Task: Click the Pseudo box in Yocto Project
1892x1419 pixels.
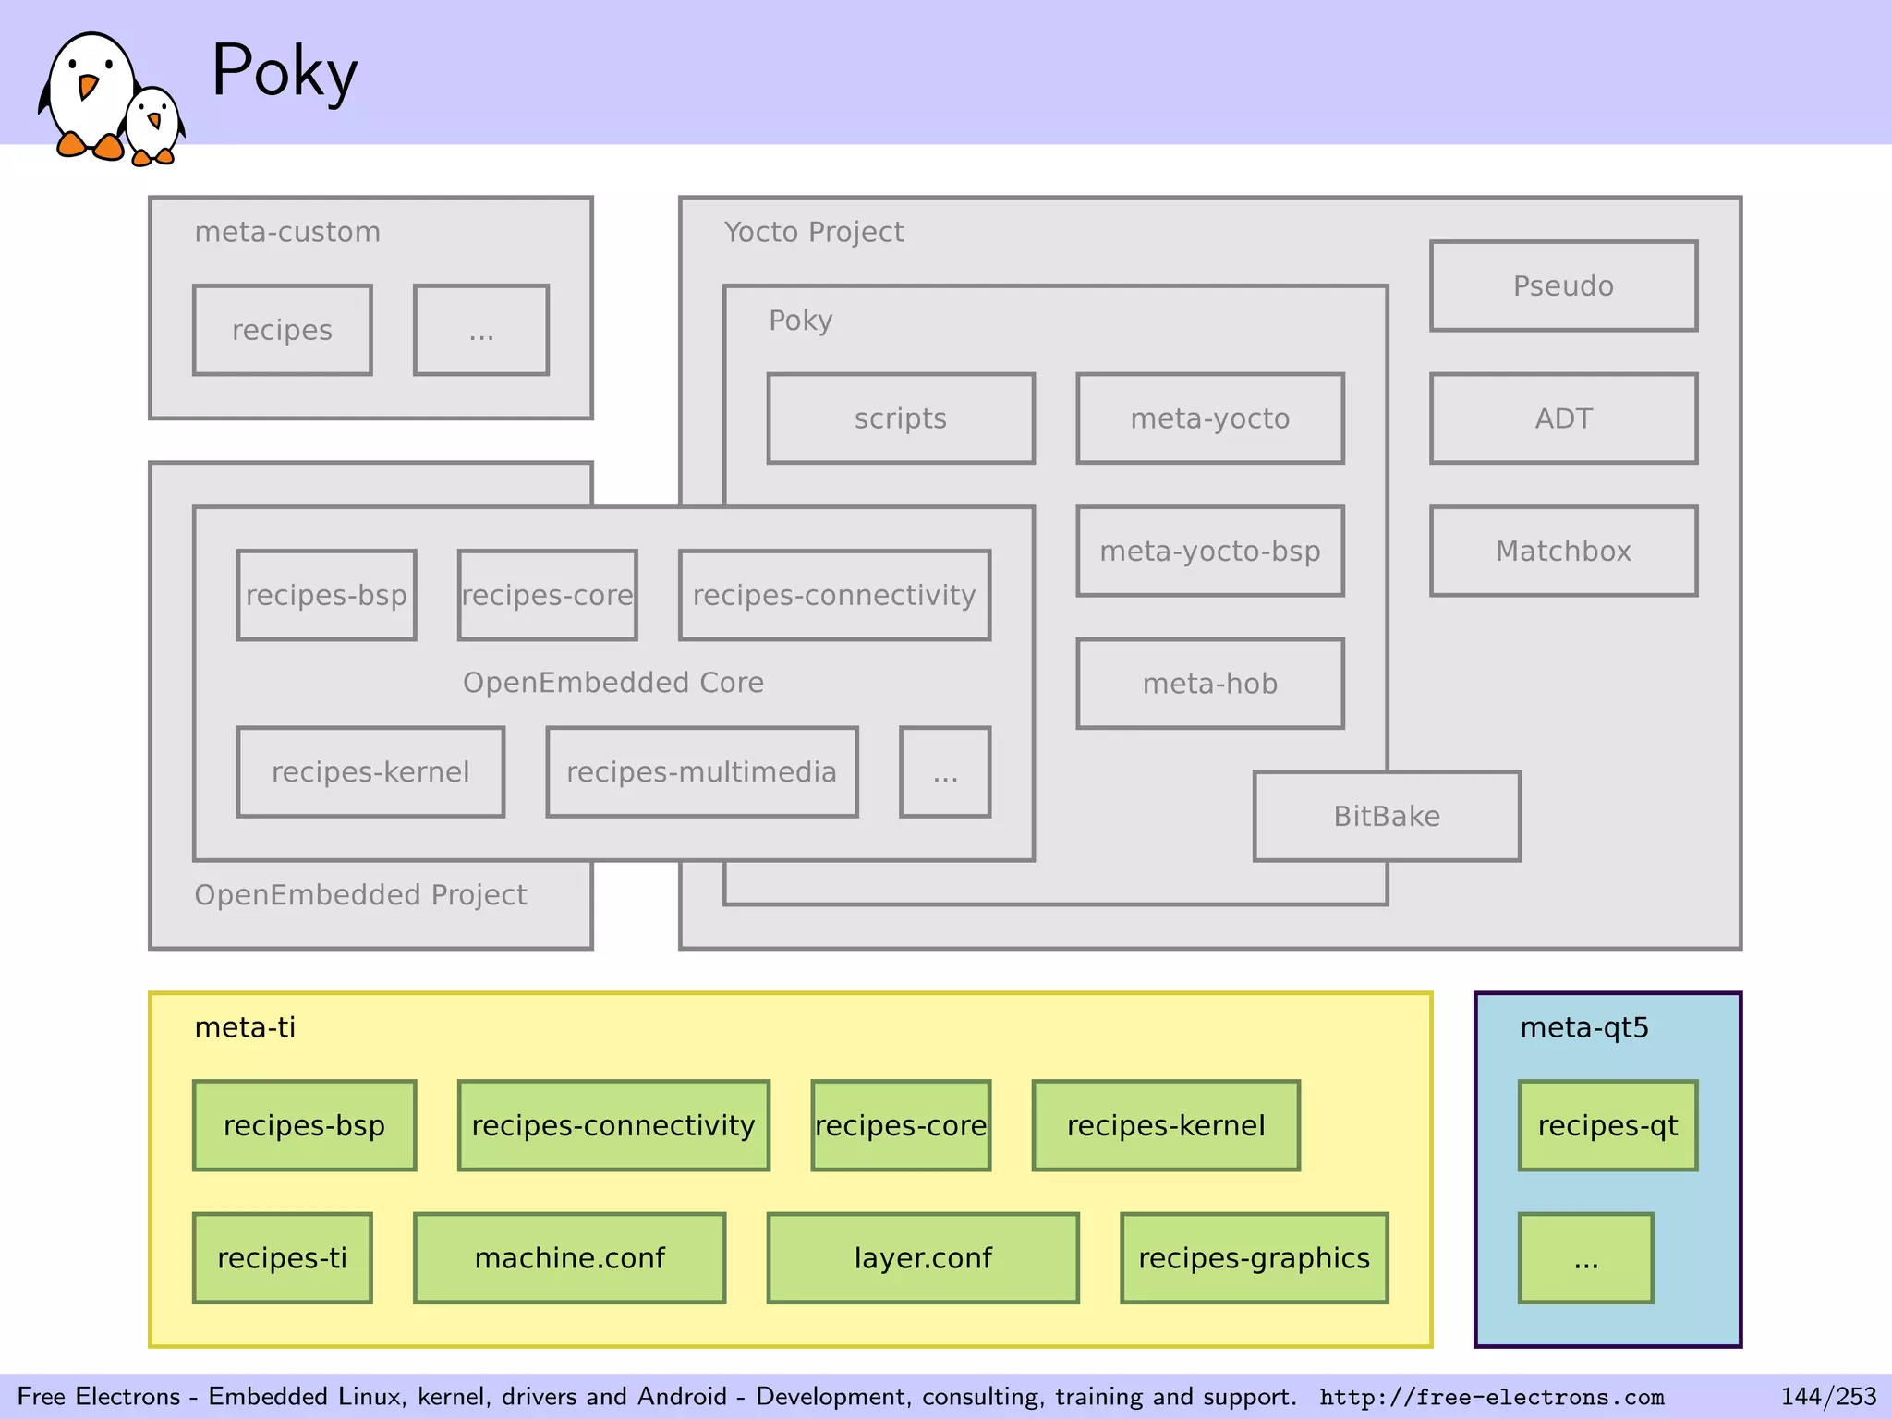Action: pyautogui.click(x=1563, y=285)
